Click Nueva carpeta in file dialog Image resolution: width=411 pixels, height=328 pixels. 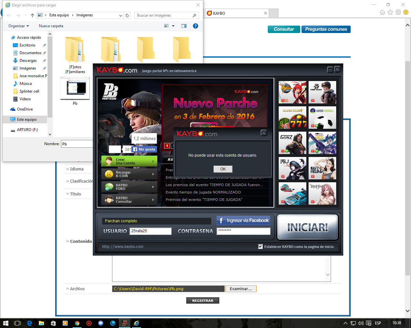coord(51,26)
